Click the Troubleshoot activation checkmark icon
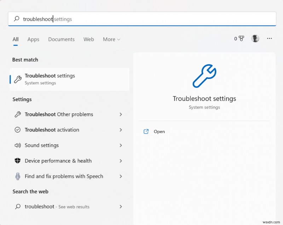 [17, 130]
